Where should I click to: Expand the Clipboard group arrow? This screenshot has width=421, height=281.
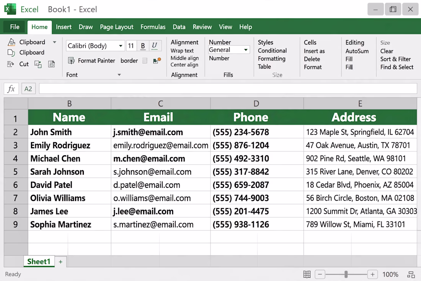[x=54, y=42]
